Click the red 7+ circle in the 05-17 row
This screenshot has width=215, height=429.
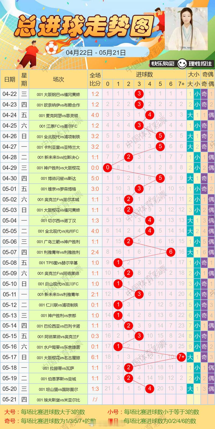[181, 357]
